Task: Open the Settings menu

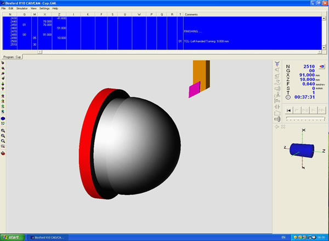Action: point(44,8)
